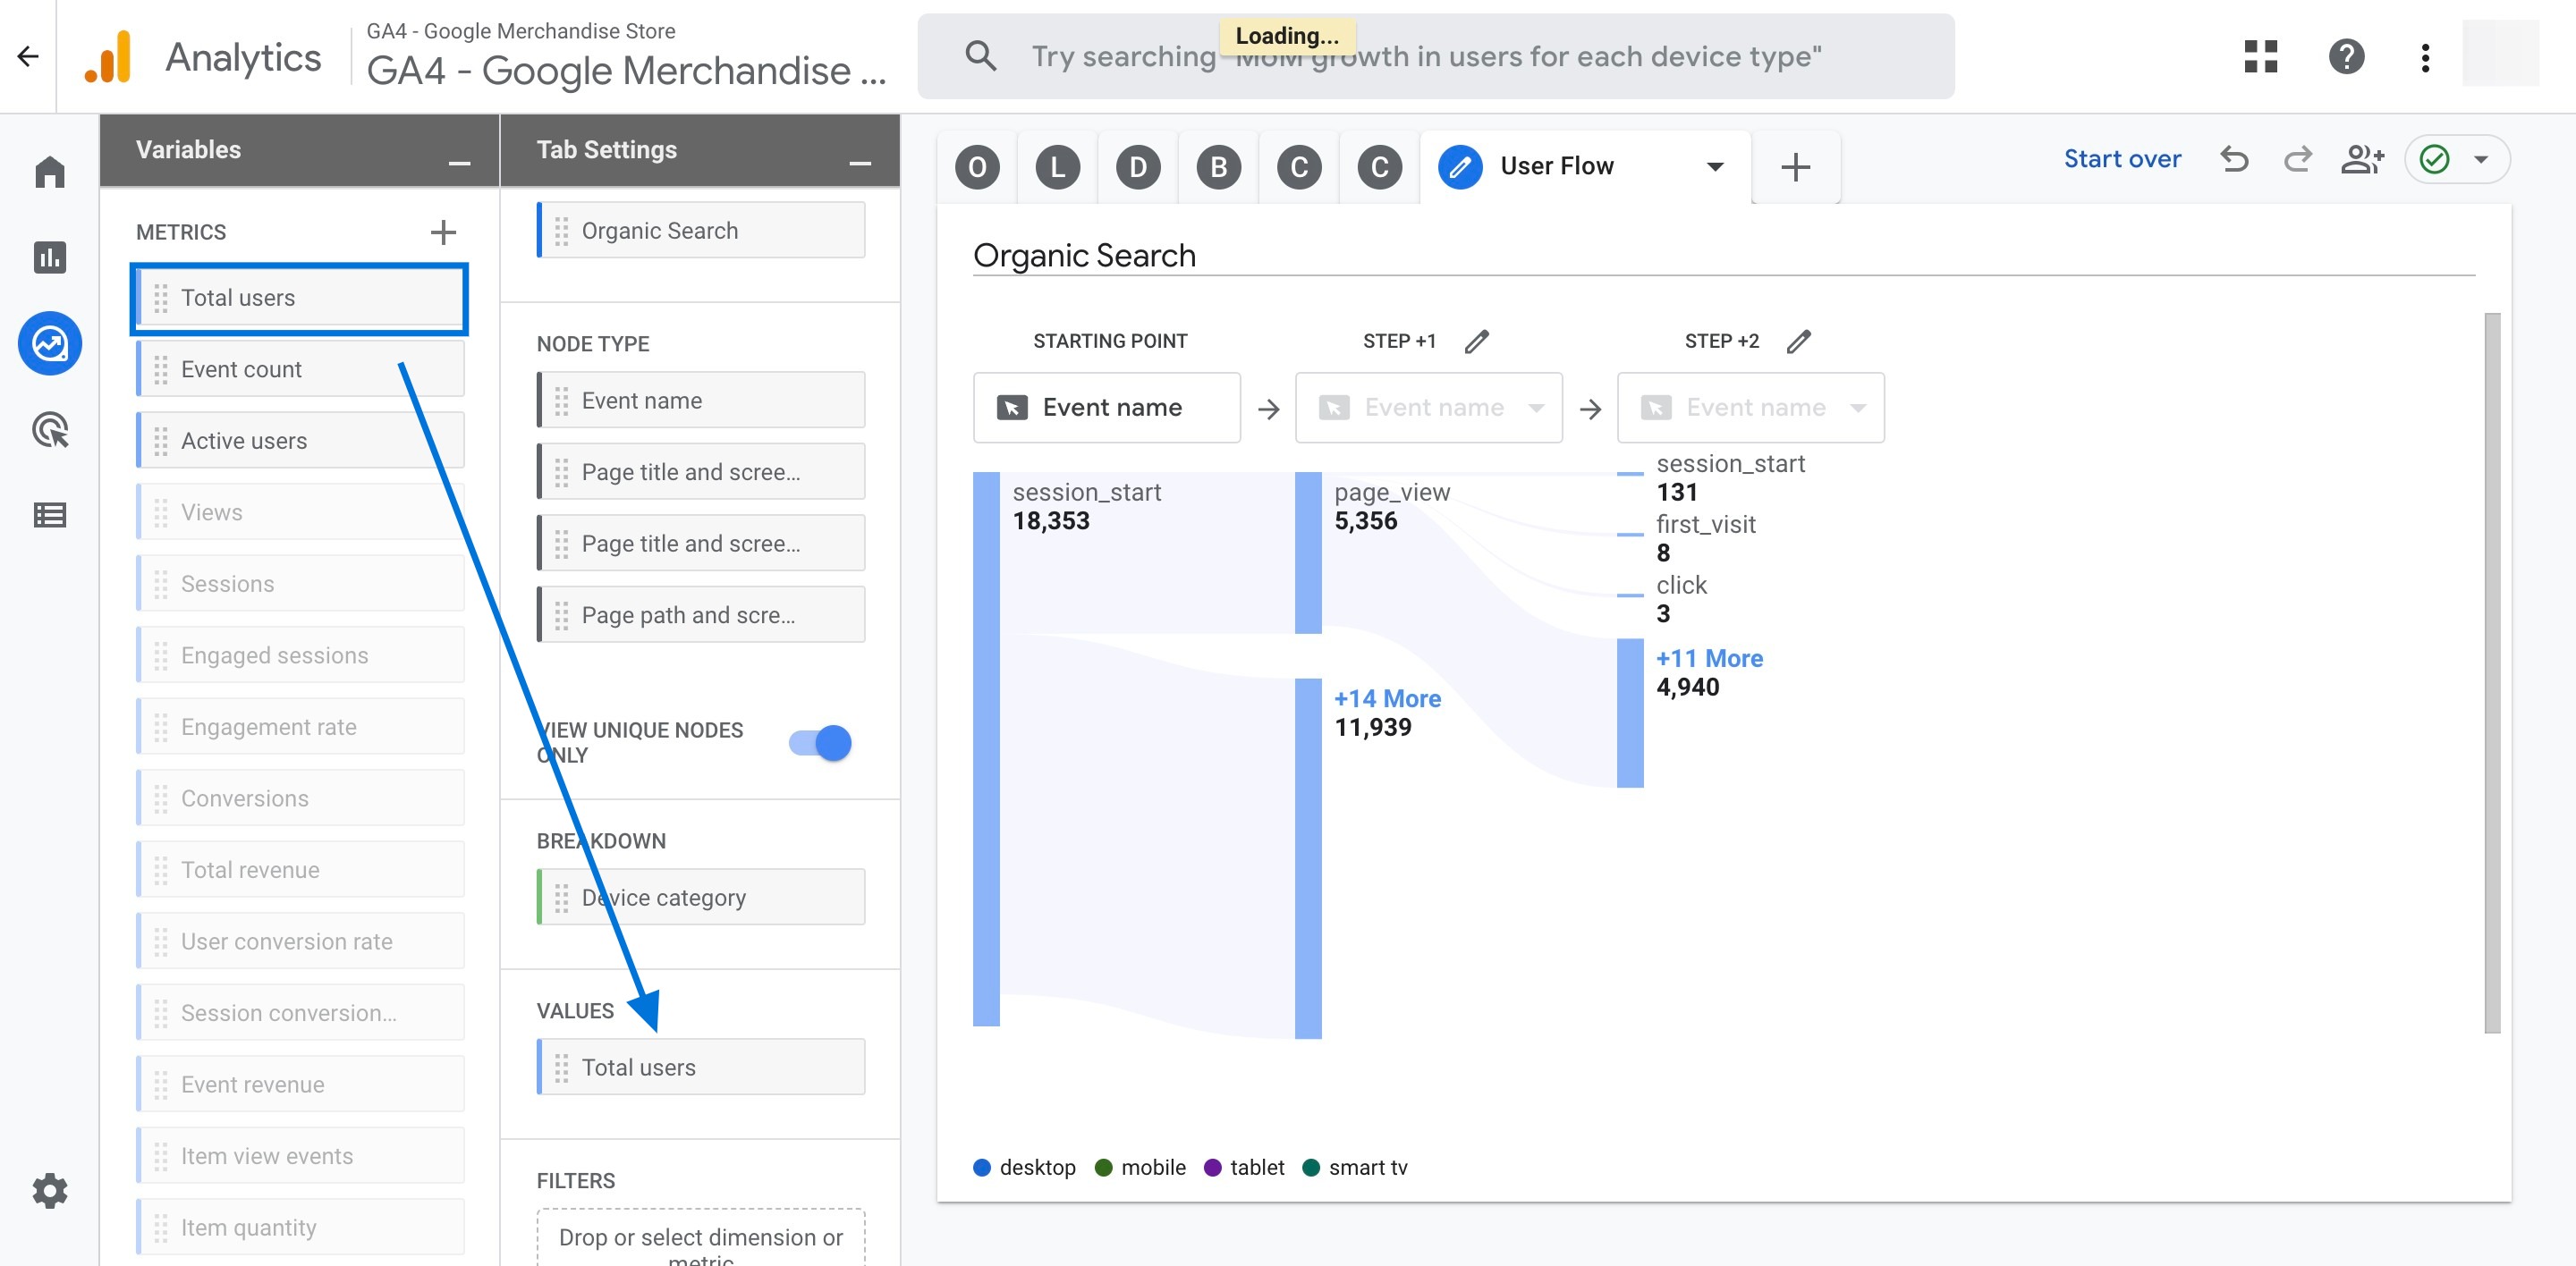Click the smart tv legend dot
This screenshot has height=1266, width=2576.
[x=1311, y=1167]
